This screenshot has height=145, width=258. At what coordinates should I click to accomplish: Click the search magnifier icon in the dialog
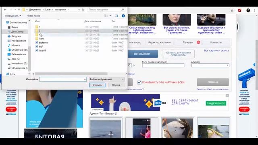(123, 10)
